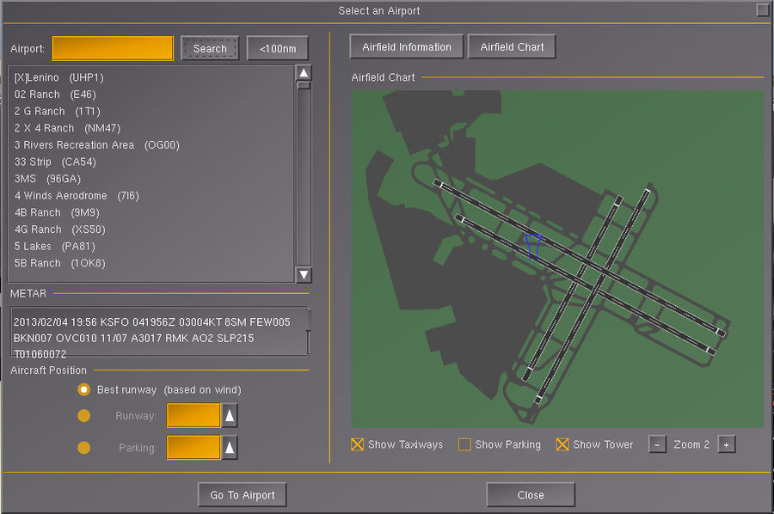
Task: Switch to the Airfield Information tab
Action: (x=406, y=46)
